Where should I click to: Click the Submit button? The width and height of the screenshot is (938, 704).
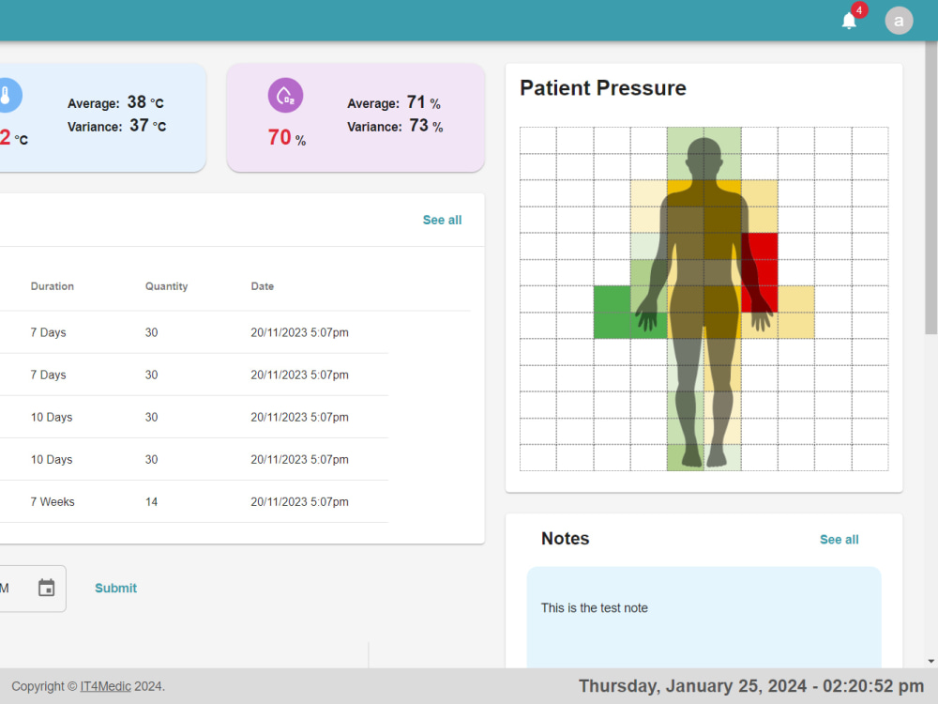click(116, 588)
